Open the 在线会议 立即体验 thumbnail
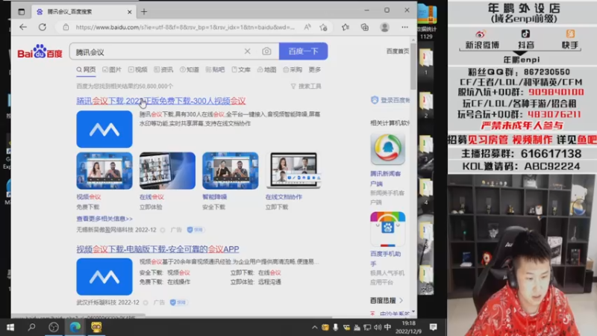This screenshot has height=336, width=597. [167, 171]
